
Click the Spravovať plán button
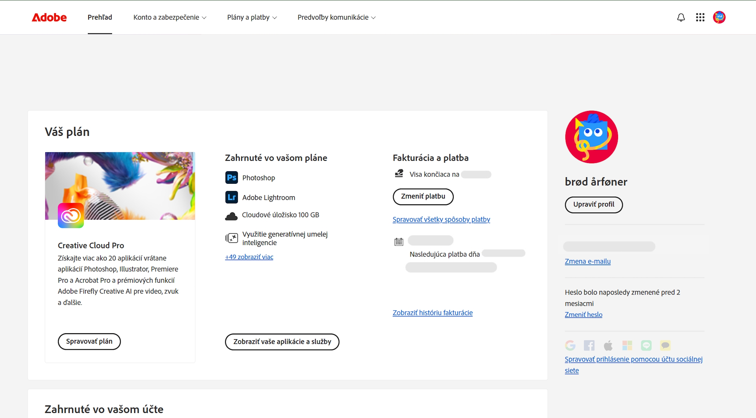point(89,341)
